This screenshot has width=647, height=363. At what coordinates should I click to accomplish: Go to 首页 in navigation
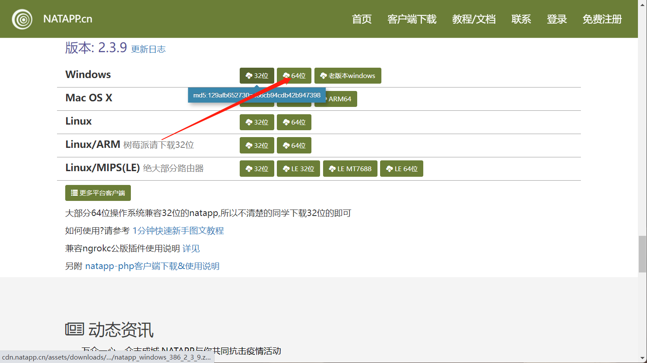point(362,19)
